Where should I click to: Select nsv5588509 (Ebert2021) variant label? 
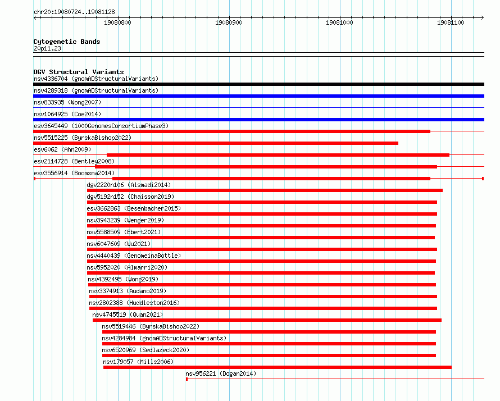tap(124, 232)
